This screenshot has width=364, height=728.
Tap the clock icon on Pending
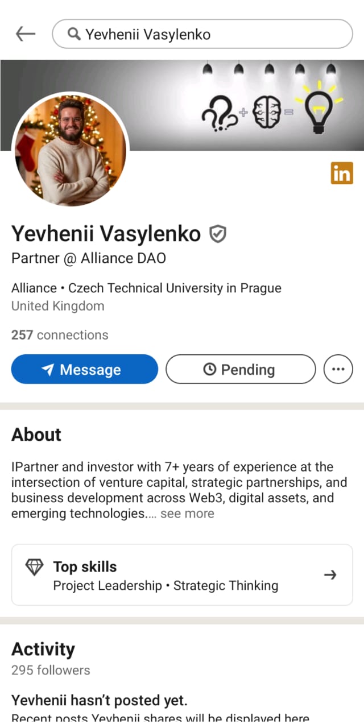point(209,370)
